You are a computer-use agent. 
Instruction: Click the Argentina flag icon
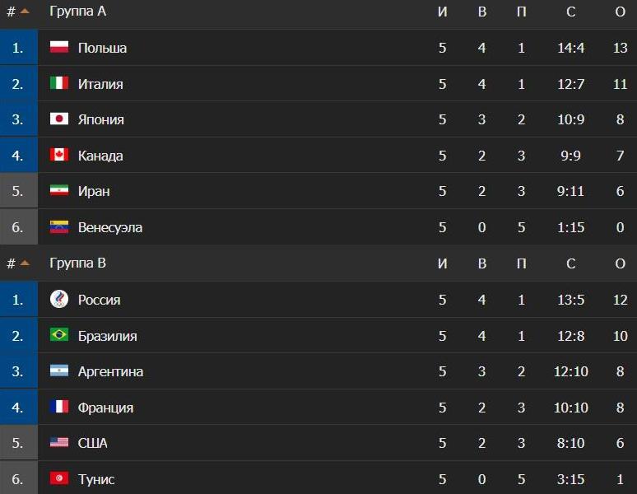coord(59,370)
